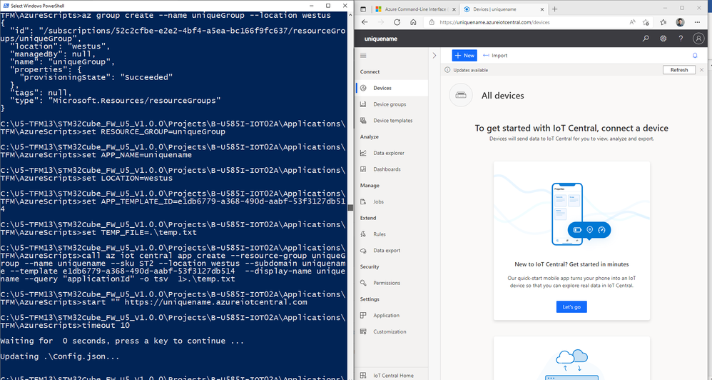The height and width of the screenshot is (380, 712).
Task: Click the PowerShell window title bar icon
Action: coord(6,6)
